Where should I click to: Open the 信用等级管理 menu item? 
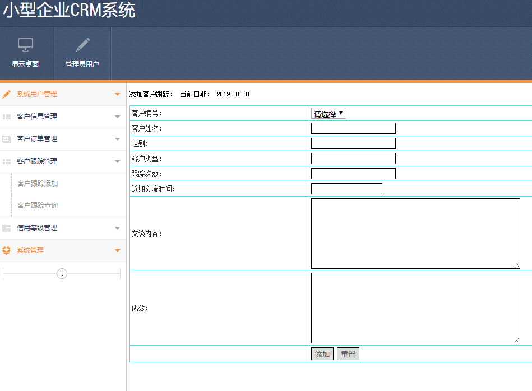(x=63, y=228)
